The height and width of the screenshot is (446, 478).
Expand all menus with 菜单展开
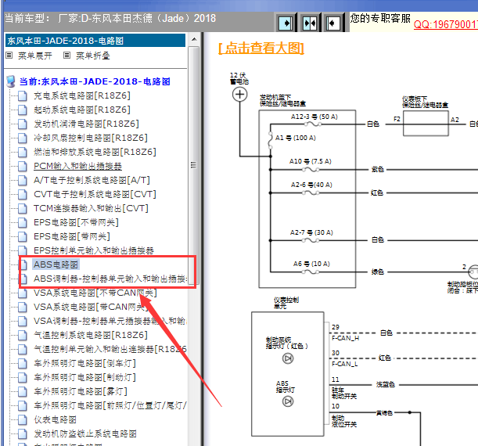[35, 56]
